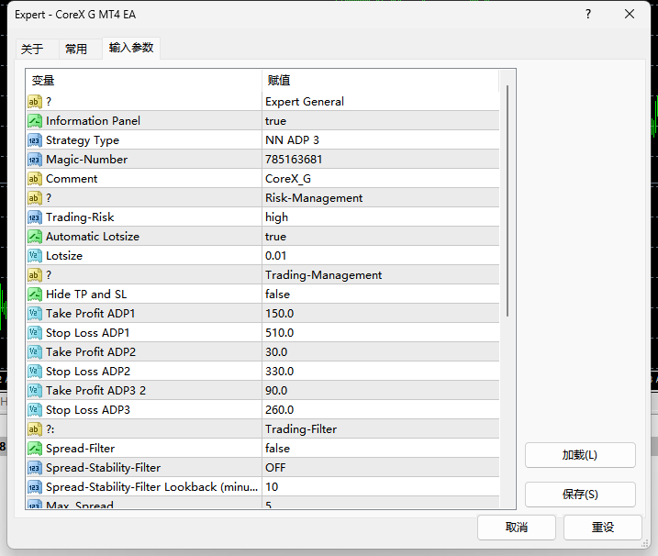Select the Spread-Stability-Filter Lookback variable name

click(x=152, y=487)
